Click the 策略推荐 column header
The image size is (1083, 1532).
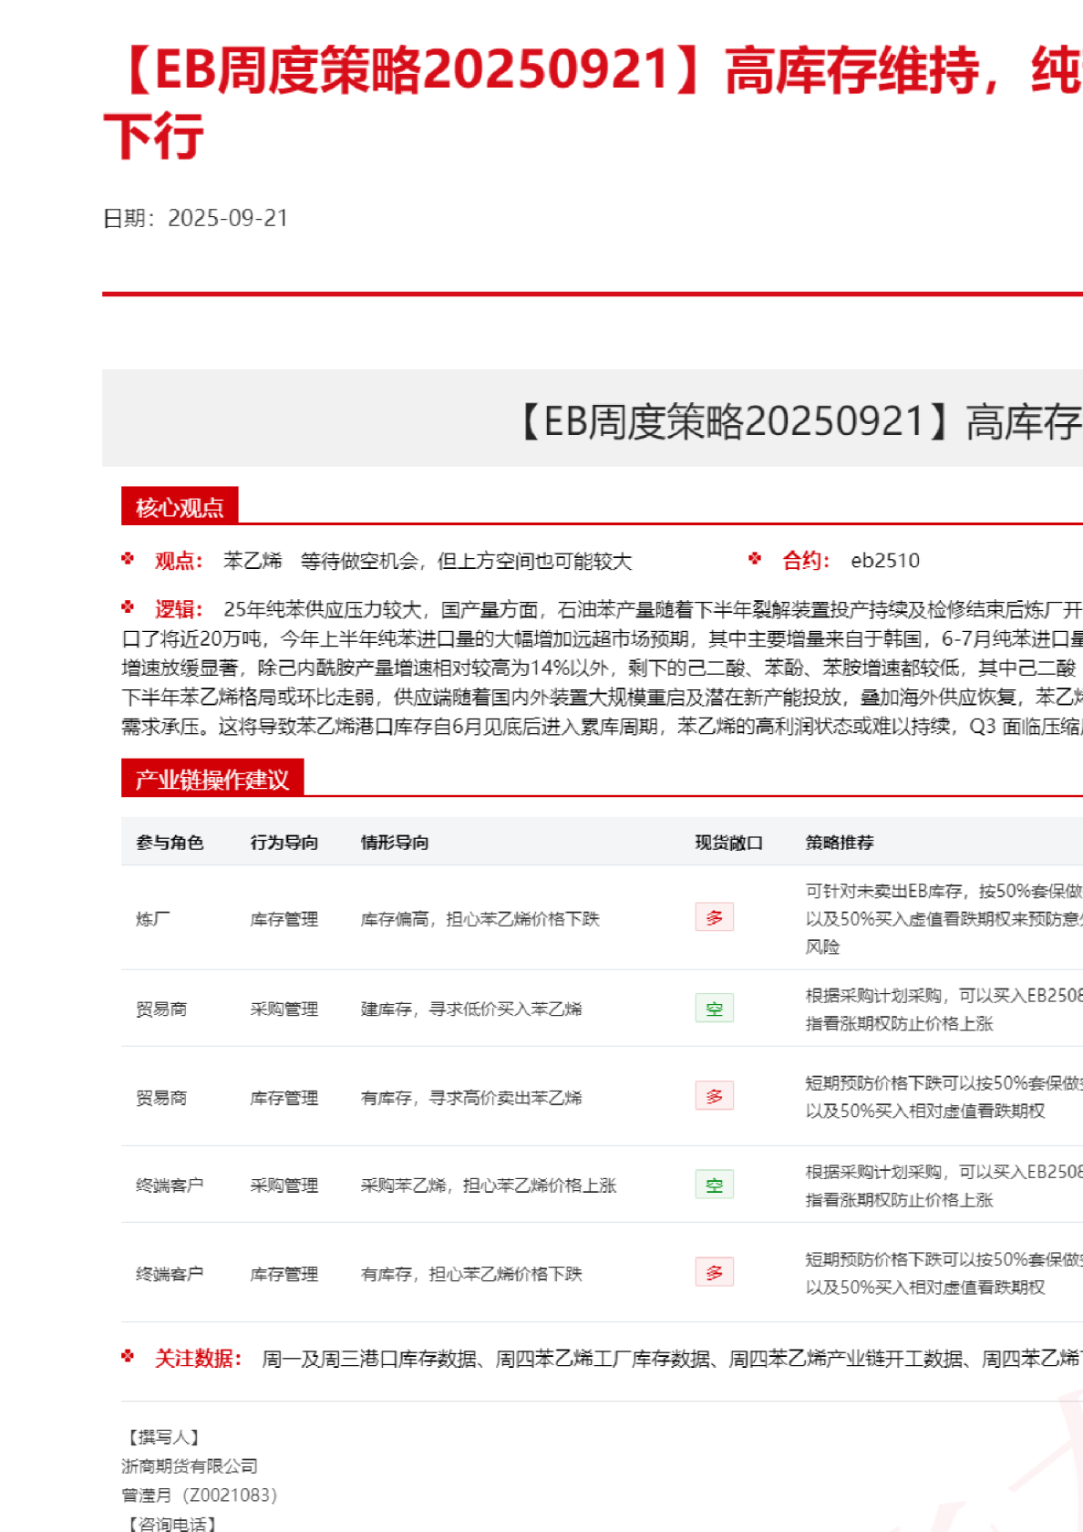(840, 843)
